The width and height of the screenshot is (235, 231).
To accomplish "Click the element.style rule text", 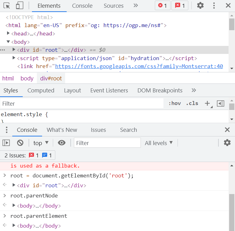I will [24, 114].
